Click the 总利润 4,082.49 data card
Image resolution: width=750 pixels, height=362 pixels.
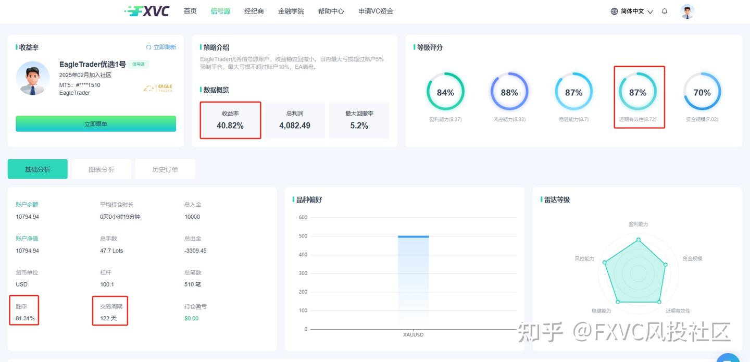(x=295, y=120)
